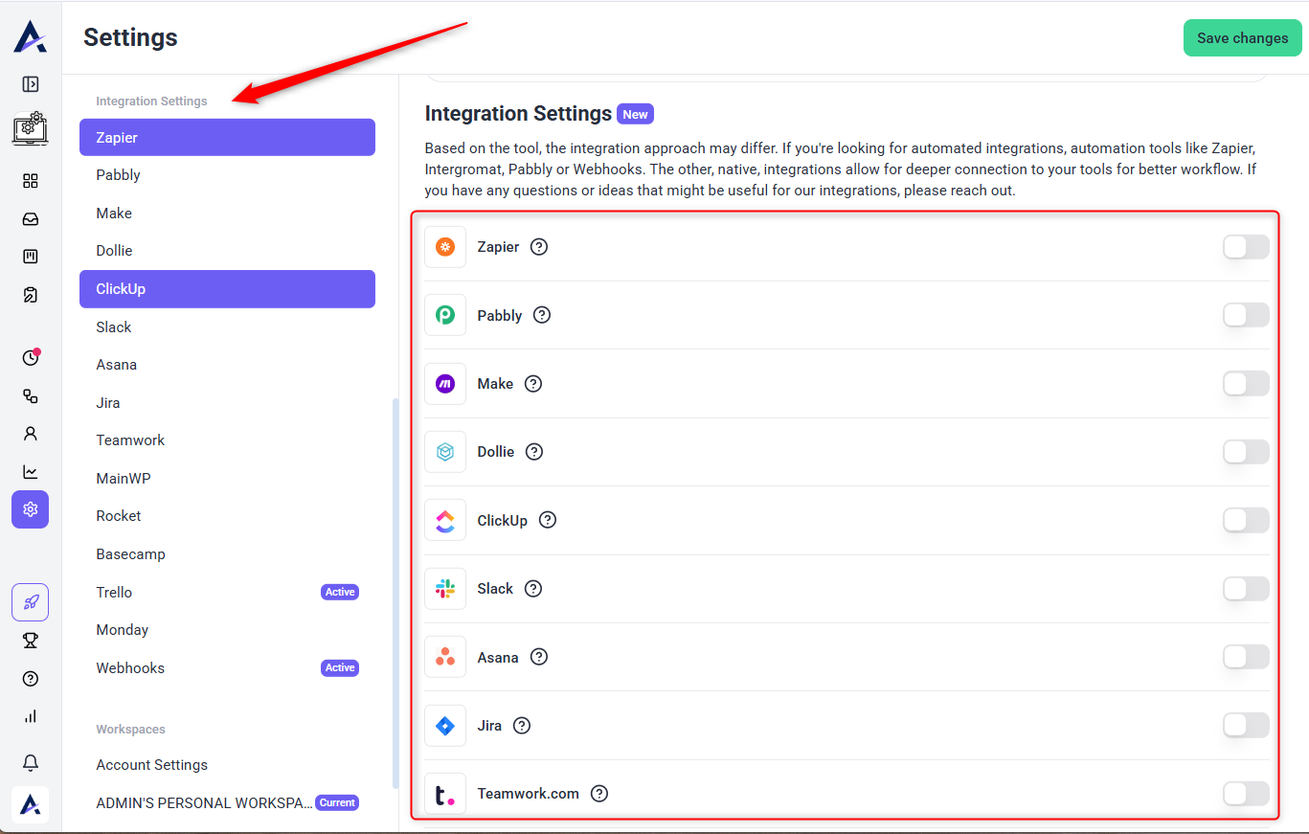1309x834 pixels.
Task: Click the sidebar collapse panel icon
Action: [x=31, y=84]
